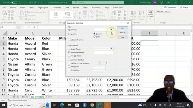Click the Sort ribbon icon
Screen dimensions: 193x108
click(85, 13)
